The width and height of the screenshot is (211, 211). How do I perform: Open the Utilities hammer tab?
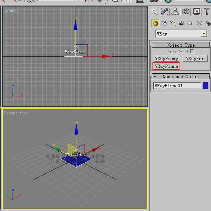click(206, 11)
